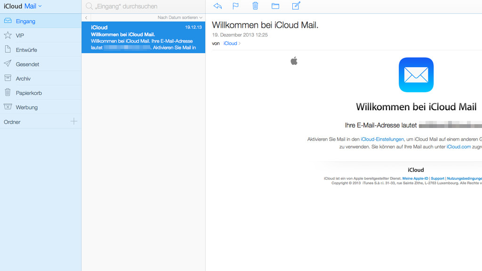Image resolution: width=482 pixels, height=271 pixels.
Task: Open the Entwürfe drafts folder
Action: pos(26,50)
